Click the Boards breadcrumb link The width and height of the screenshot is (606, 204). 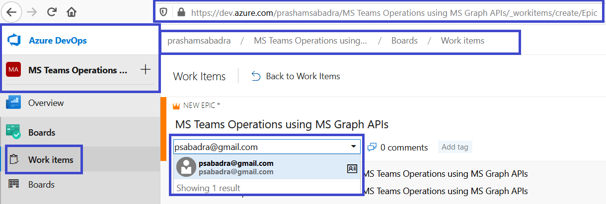[404, 41]
